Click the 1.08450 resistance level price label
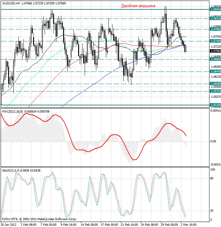 [x=216, y=9]
